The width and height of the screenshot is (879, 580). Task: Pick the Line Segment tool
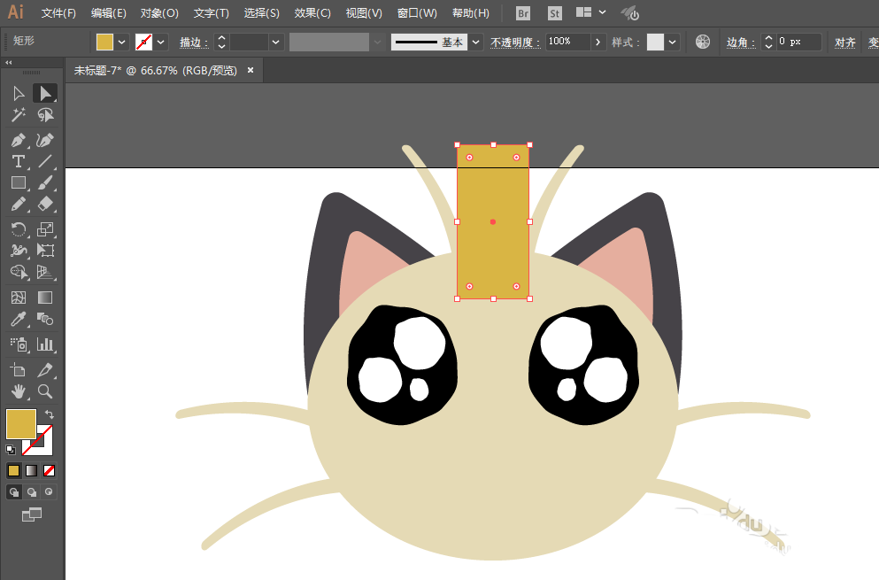pos(45,161)
